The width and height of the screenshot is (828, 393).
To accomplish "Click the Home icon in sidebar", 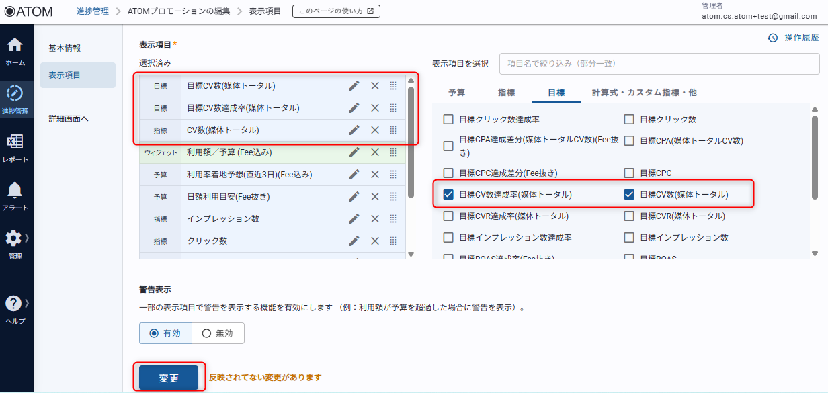I will click(x=15, y=46).
